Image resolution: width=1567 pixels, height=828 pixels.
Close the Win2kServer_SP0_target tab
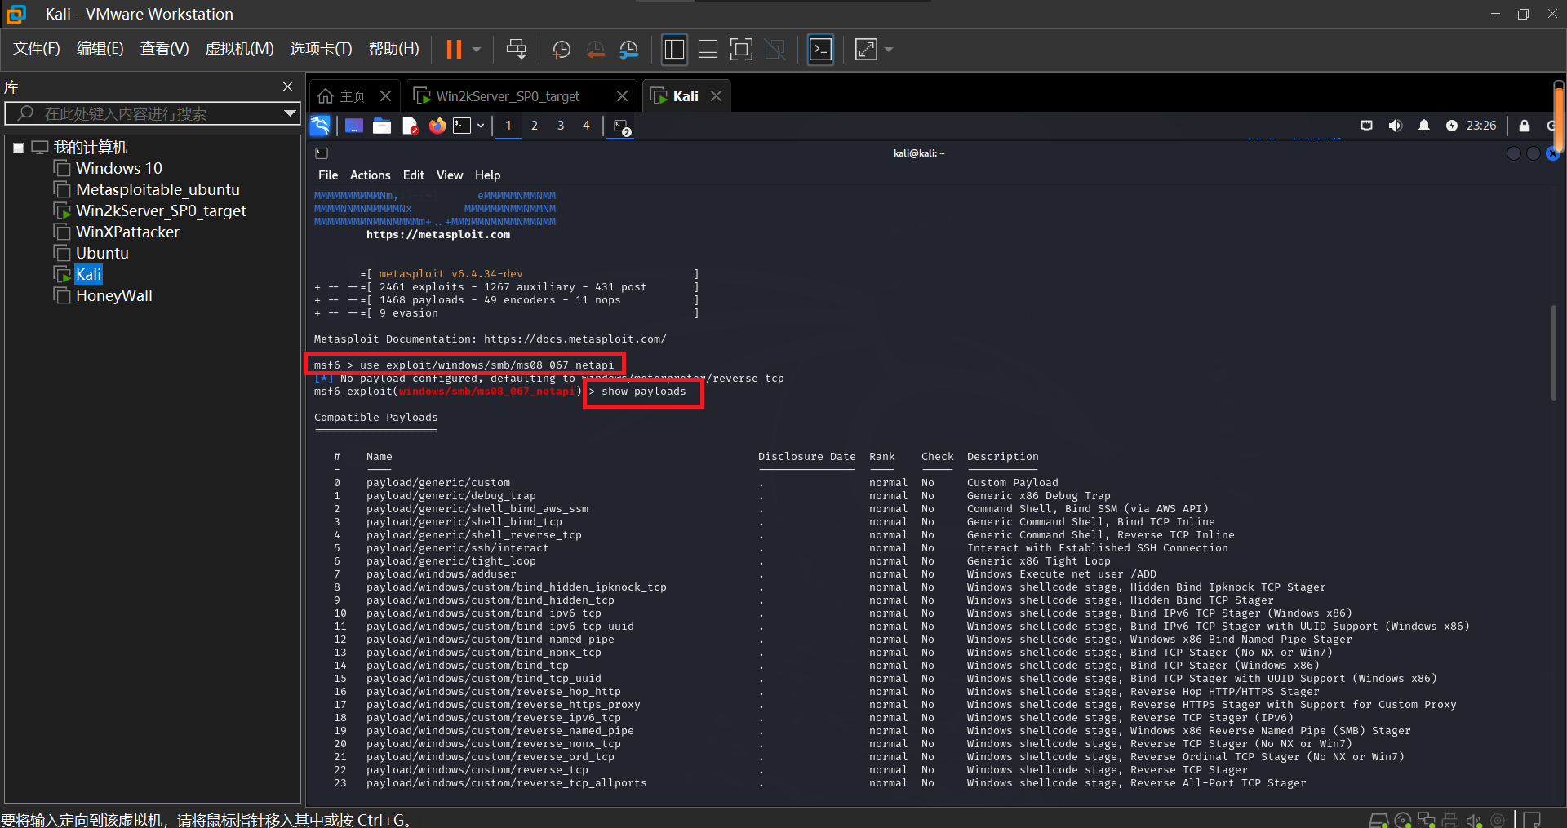pyautogui.click(x=622, y=96)
